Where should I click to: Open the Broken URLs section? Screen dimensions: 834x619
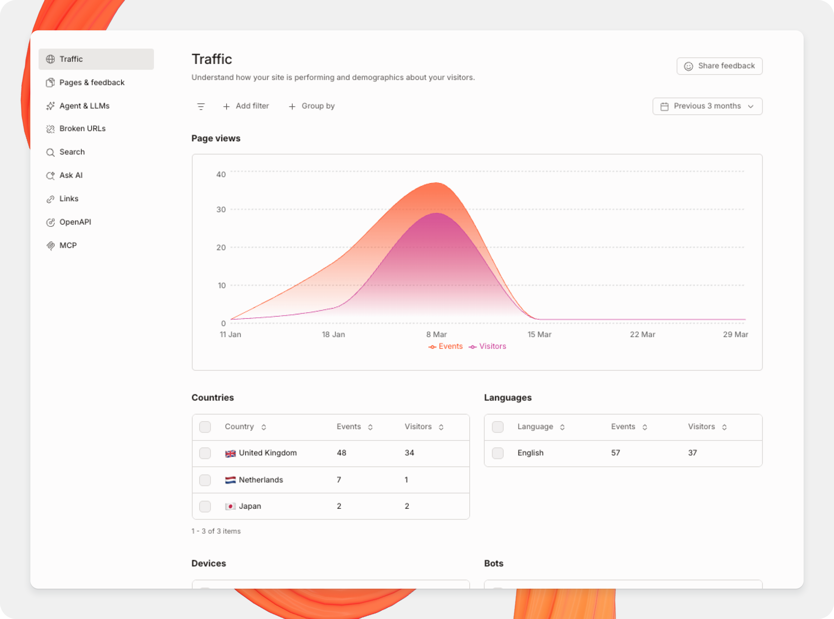[x=82, y=128]
